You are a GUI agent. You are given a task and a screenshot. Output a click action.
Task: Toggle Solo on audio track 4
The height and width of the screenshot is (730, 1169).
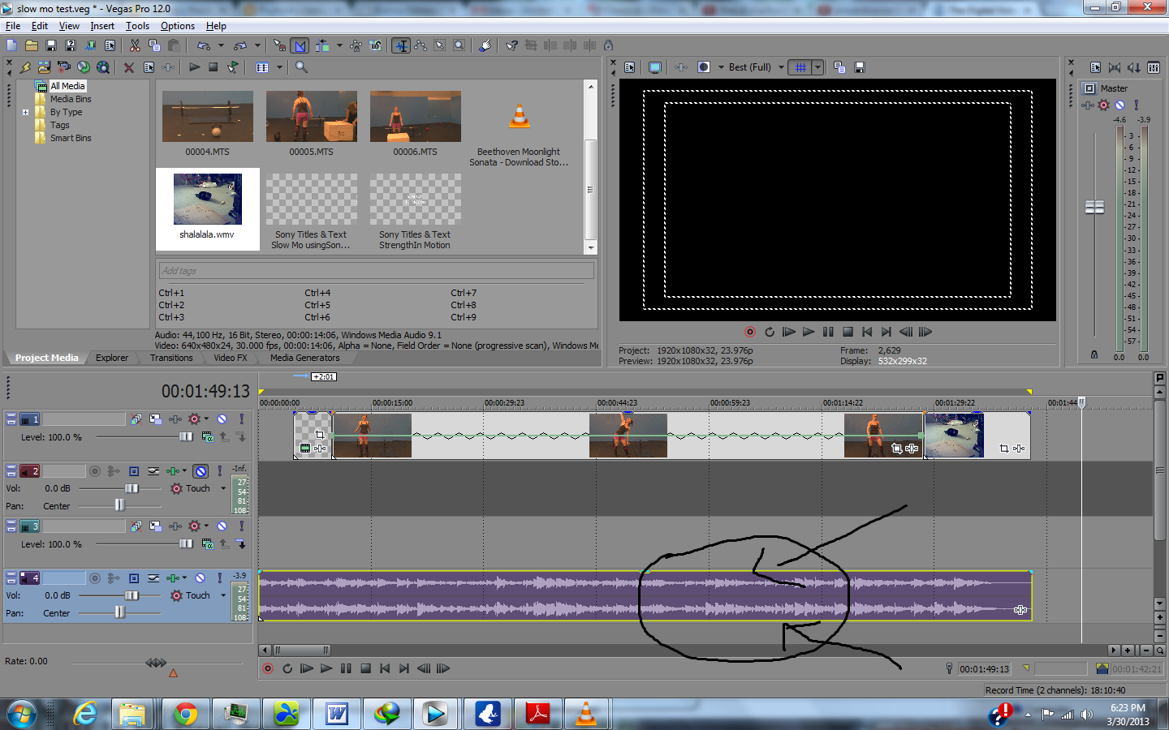click(x=219, y=578)
